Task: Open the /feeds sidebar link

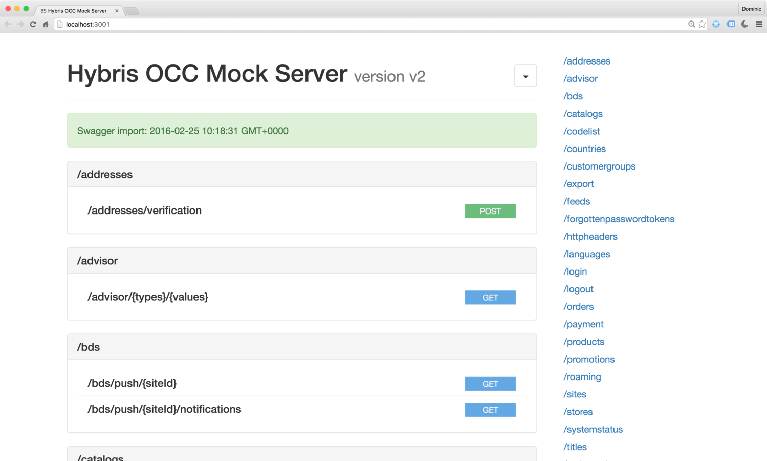Action: tap(577, 201)
